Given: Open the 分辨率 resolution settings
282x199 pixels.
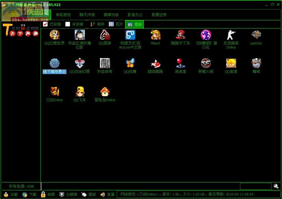Looking at the screenshot, I should coord(68,195).
